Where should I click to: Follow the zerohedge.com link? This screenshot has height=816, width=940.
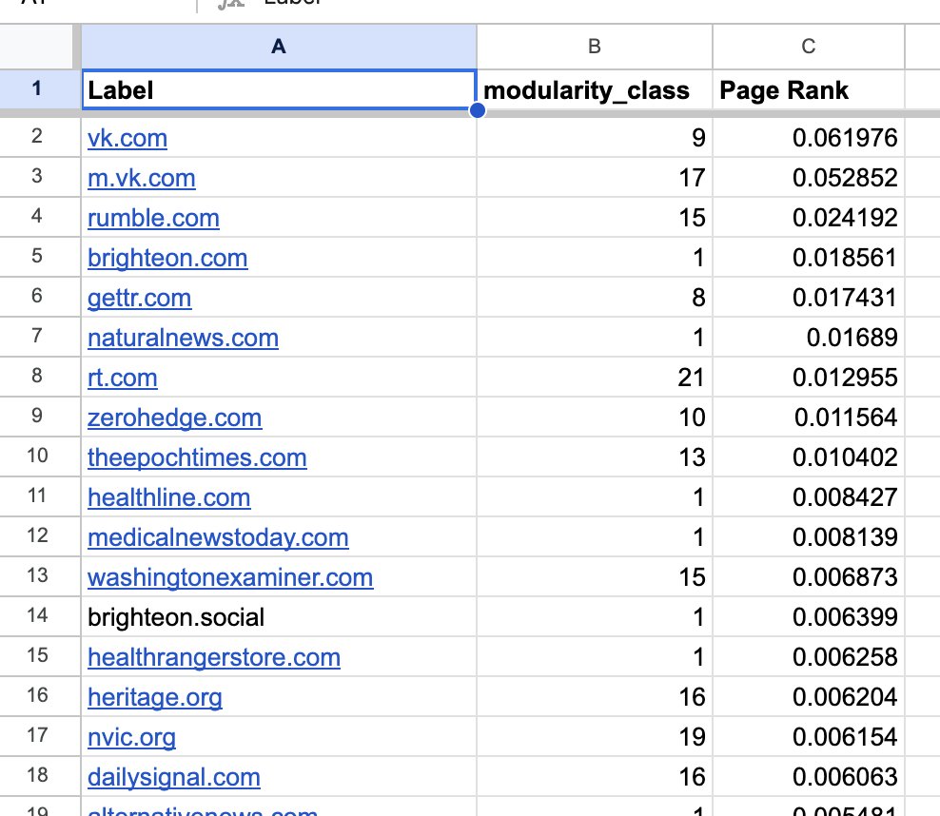(174, 418)
